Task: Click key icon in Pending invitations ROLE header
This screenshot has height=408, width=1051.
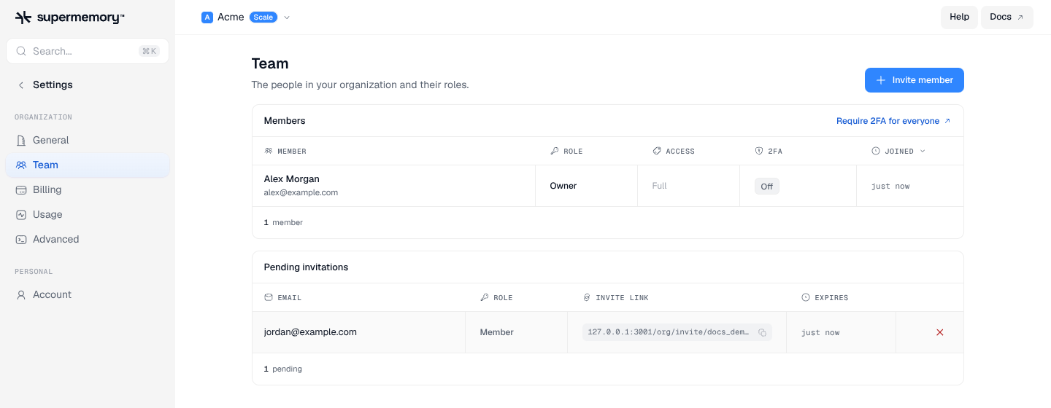Action: (x=485, y=297)
